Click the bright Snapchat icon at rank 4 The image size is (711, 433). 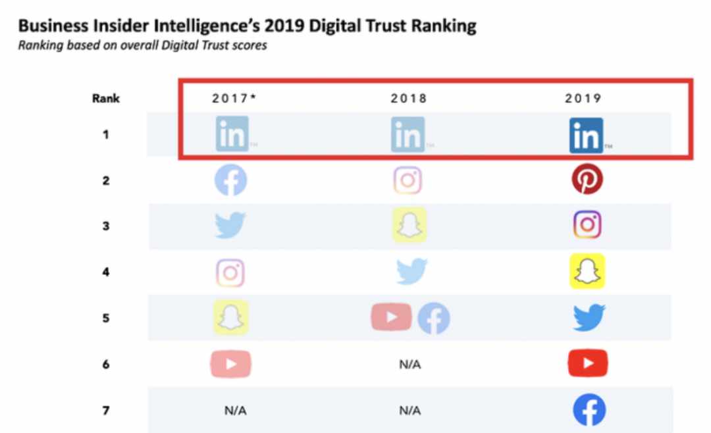point(587,271)
